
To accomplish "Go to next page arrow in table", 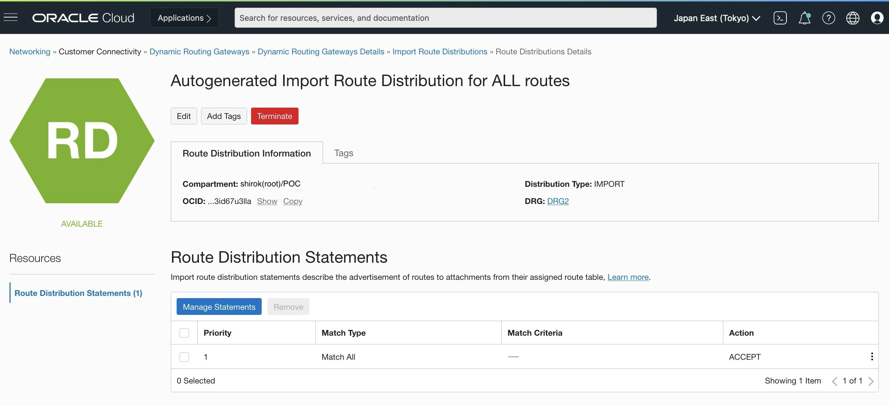I will (871, 381).
